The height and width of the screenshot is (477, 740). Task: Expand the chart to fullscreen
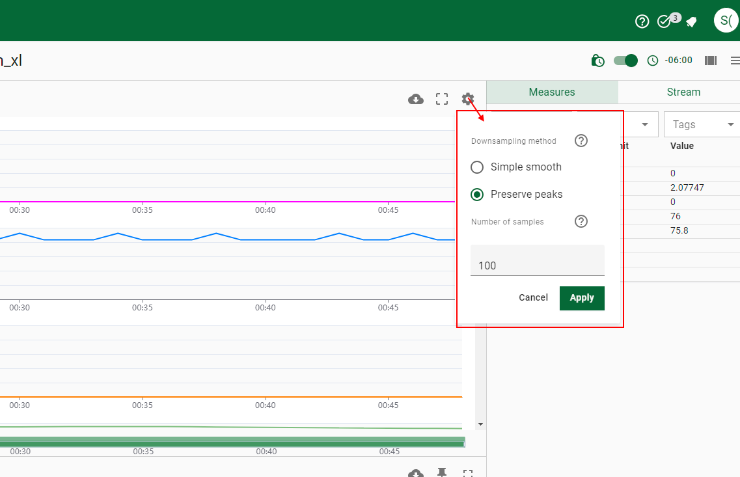pos(442,99)
